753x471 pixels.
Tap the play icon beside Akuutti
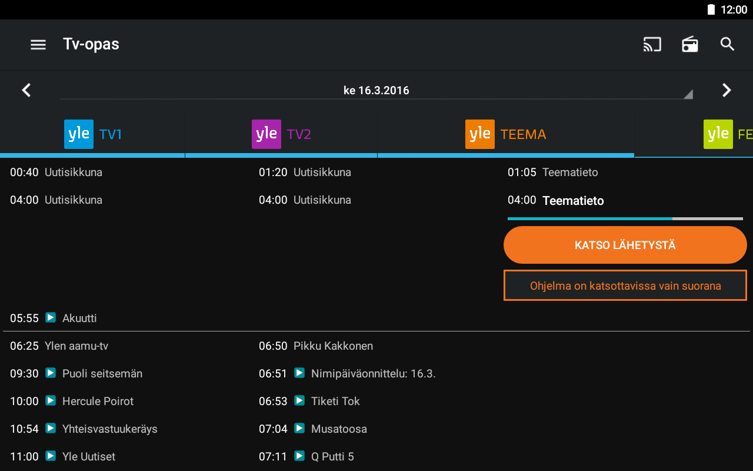click(x=51, y=317)
